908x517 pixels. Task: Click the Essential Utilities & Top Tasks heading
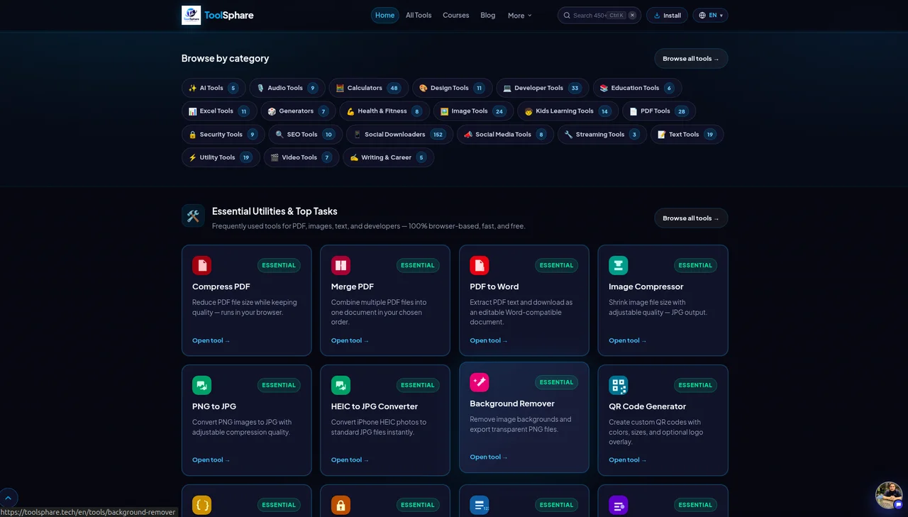275,211
